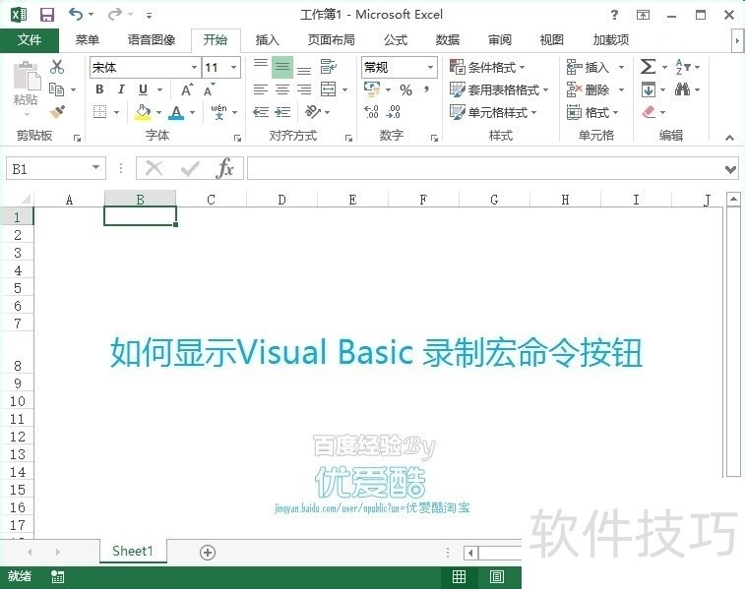Expand the formula bar chevron
Screen dimensions: 745x589
tap(731, 169)
